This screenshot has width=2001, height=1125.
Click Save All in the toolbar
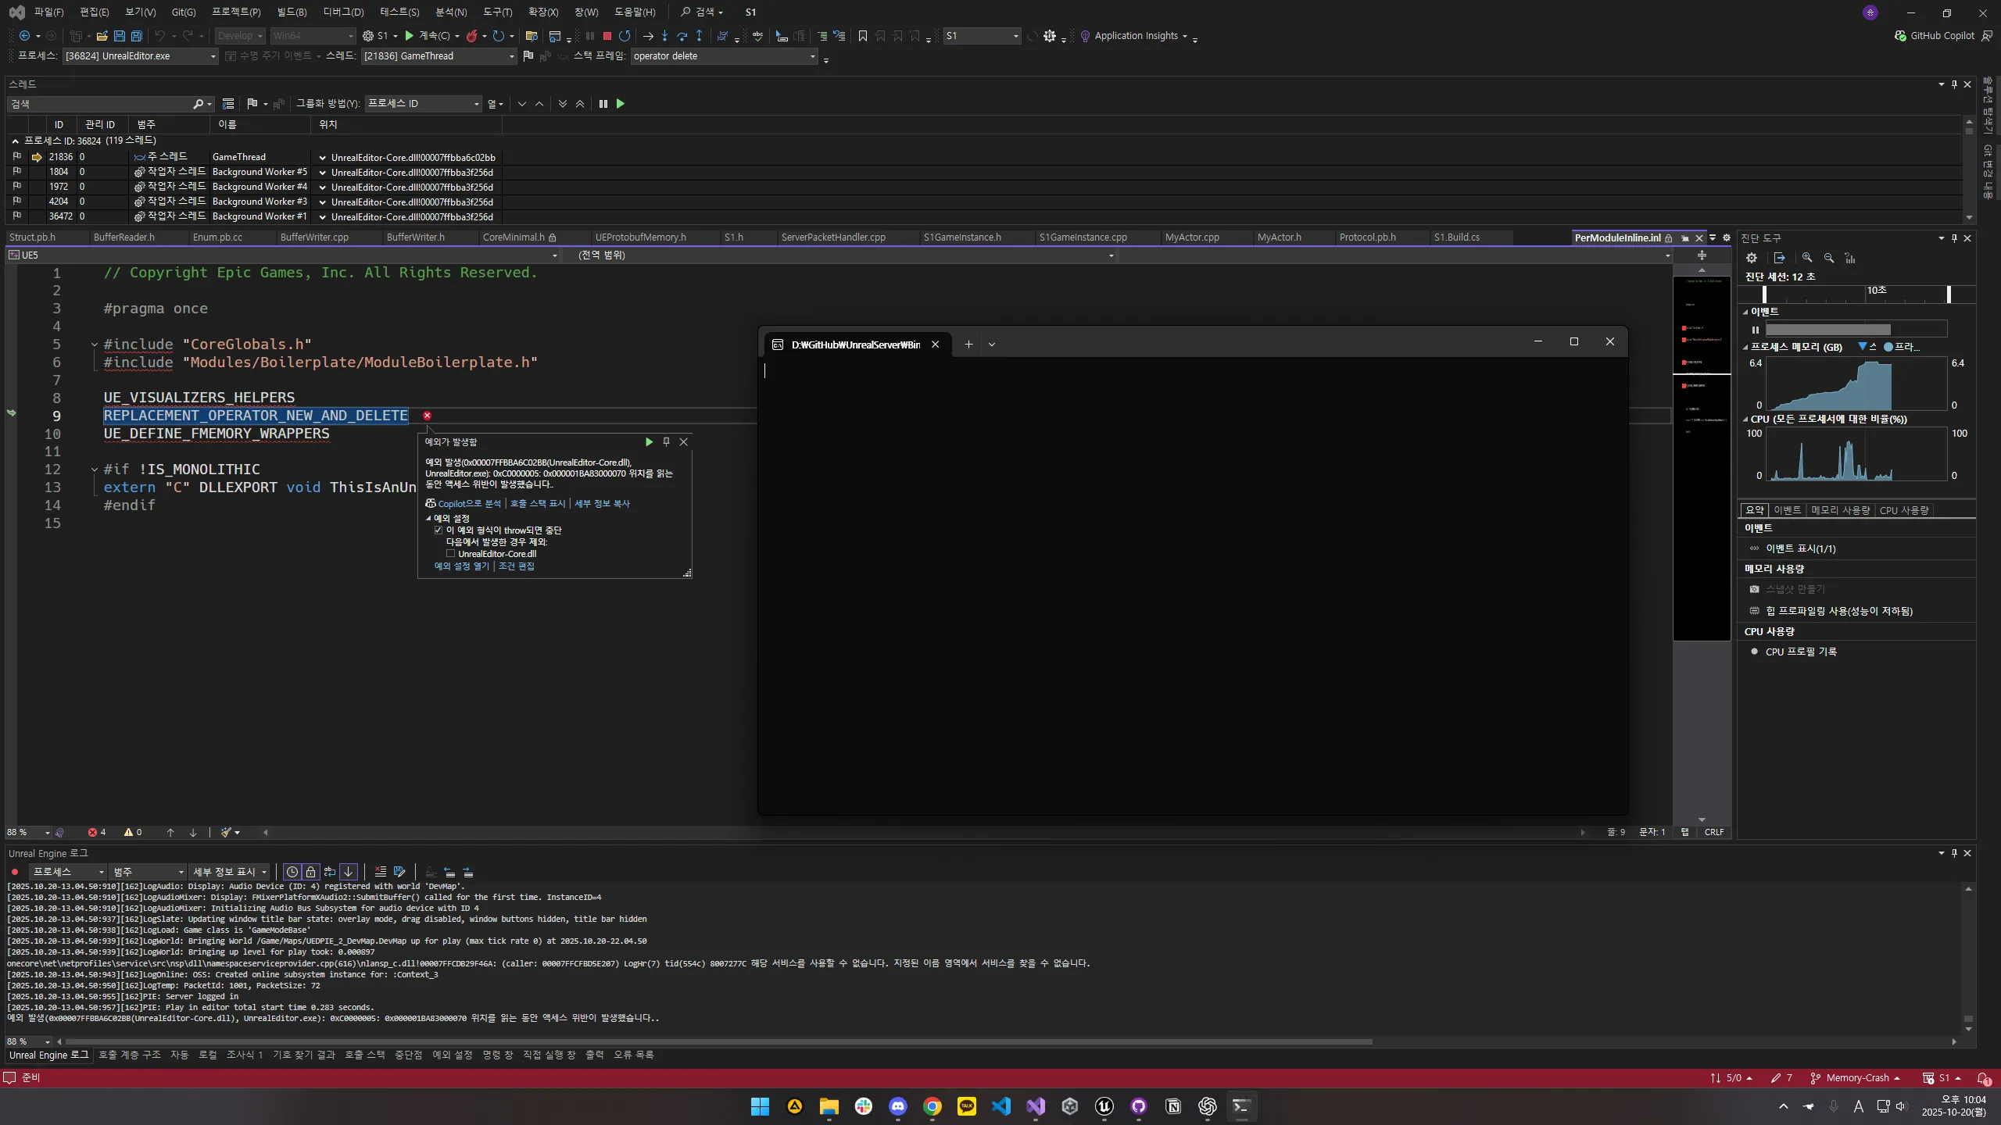(136, 36)
